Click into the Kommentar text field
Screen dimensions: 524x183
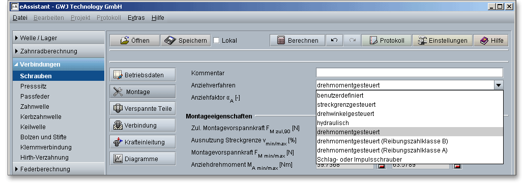click(410, 73)
